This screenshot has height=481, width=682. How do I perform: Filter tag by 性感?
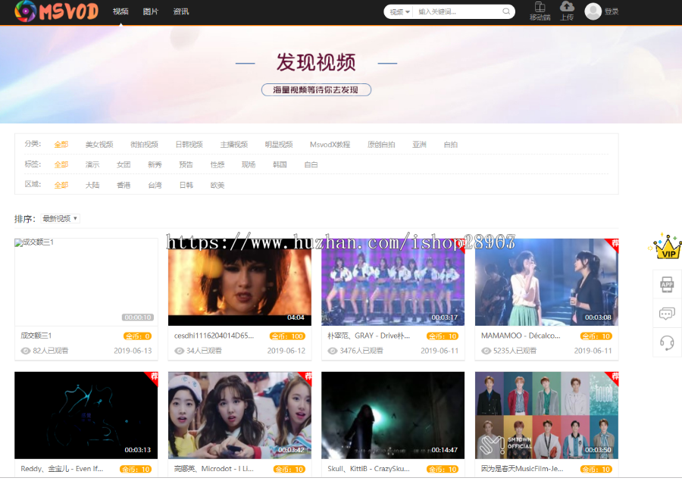(x=217, y=164)
